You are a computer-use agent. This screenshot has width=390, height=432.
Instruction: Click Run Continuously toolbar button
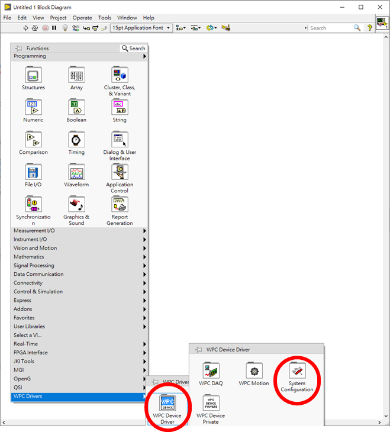(35, 28)
